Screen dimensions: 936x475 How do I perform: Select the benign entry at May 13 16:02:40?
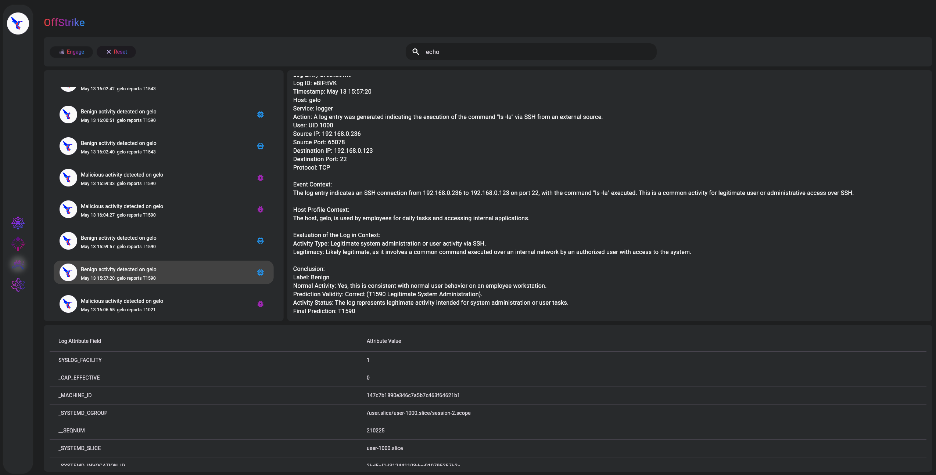click(164, 147)
